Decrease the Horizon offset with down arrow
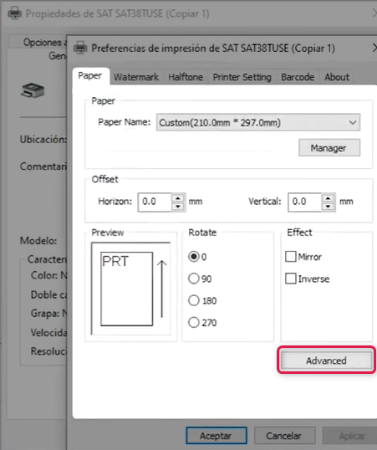The height and width of the screenshot is (450, 377). point(178,207)
